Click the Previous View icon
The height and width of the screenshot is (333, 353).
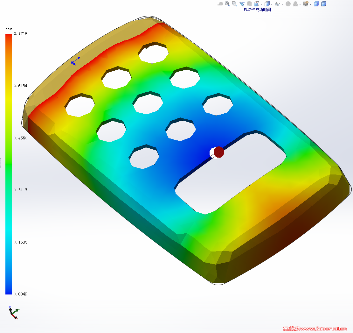pyautogui.click(x=242, y=4)
